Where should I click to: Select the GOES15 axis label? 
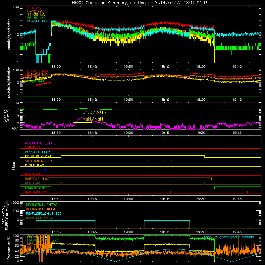click(5, 116)
